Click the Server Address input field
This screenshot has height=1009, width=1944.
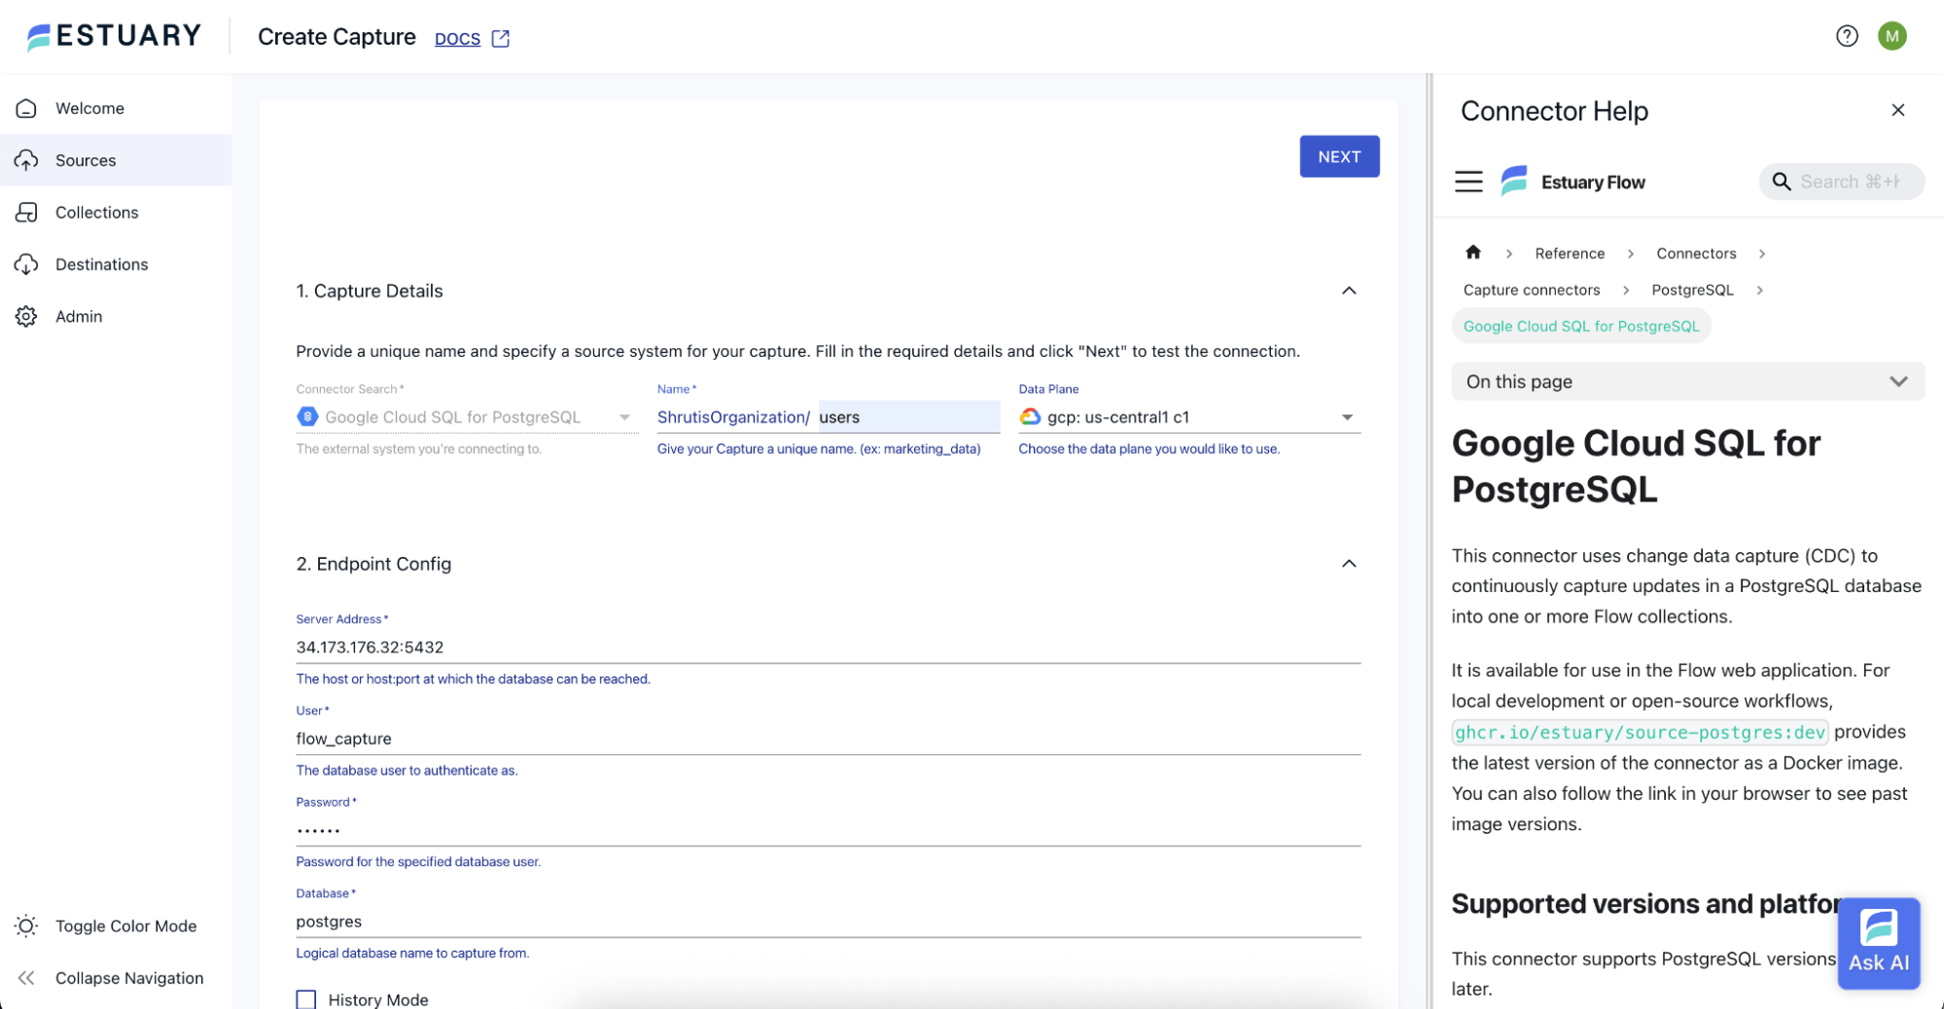pos(828,647)
